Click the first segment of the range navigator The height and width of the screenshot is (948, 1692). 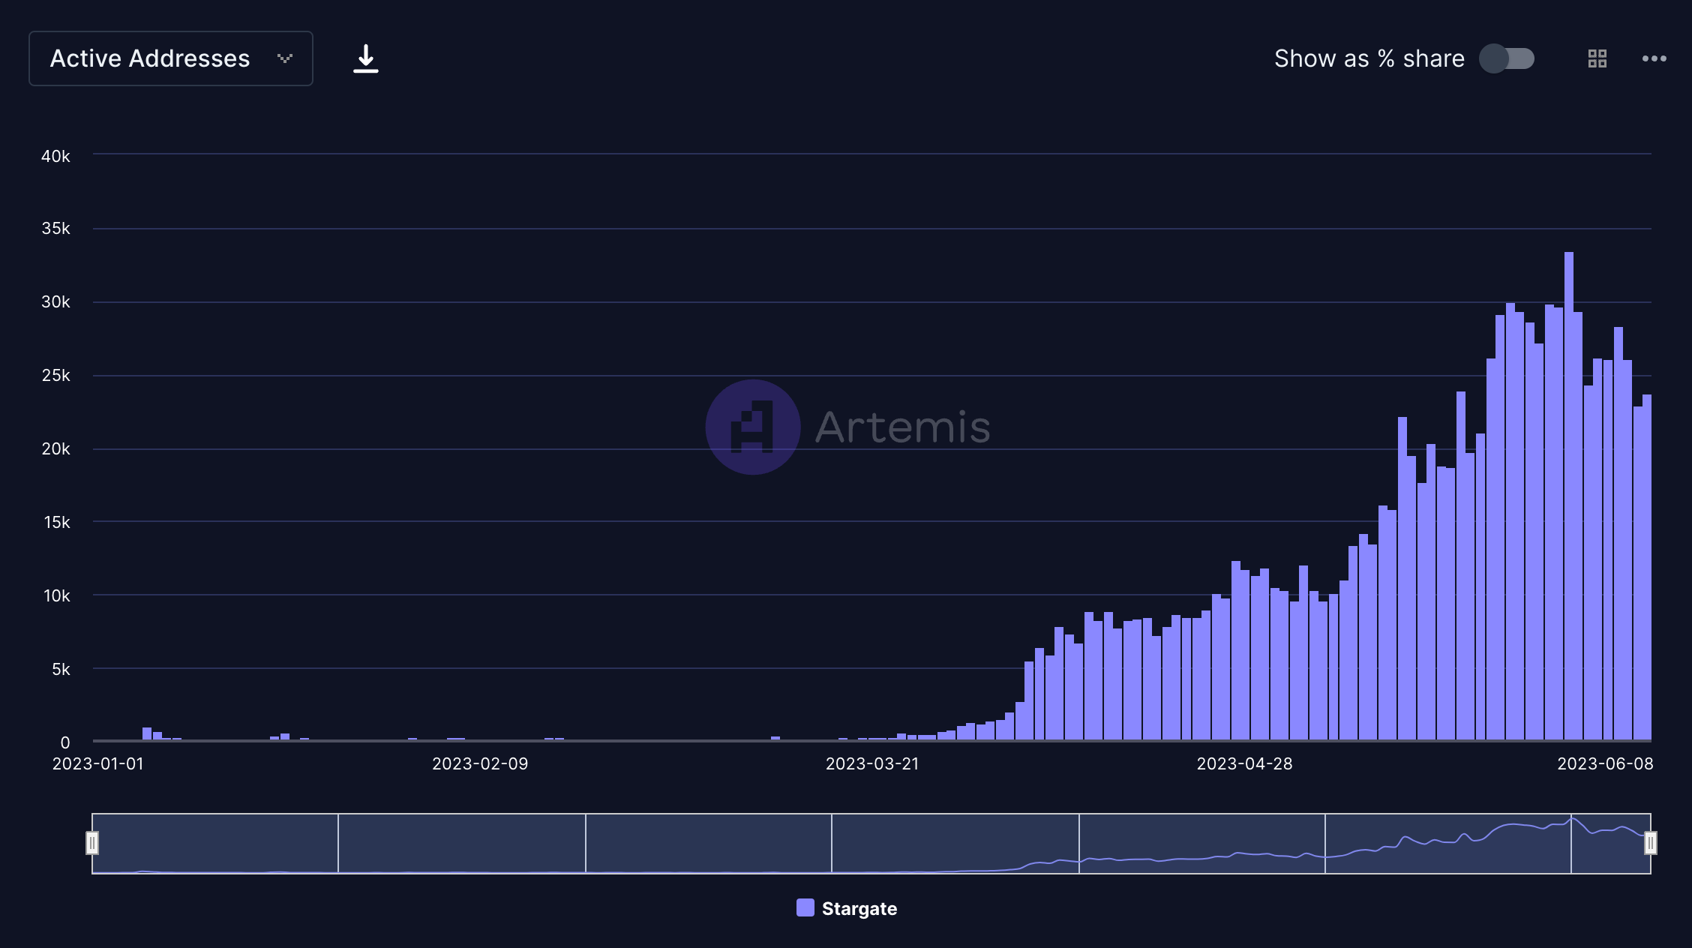pos(215,843)
